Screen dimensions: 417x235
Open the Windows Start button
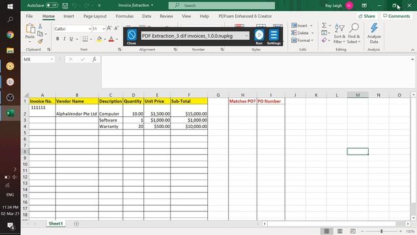[x=10, y=6]
